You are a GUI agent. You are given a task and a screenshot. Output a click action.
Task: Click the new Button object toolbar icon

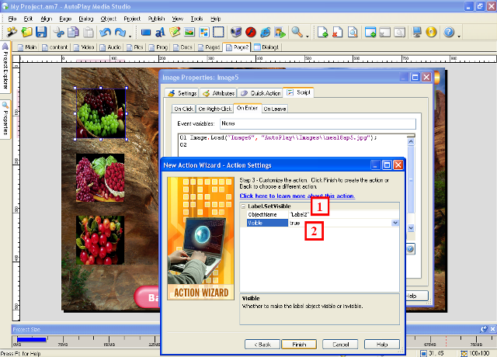(x=146, y=33)
